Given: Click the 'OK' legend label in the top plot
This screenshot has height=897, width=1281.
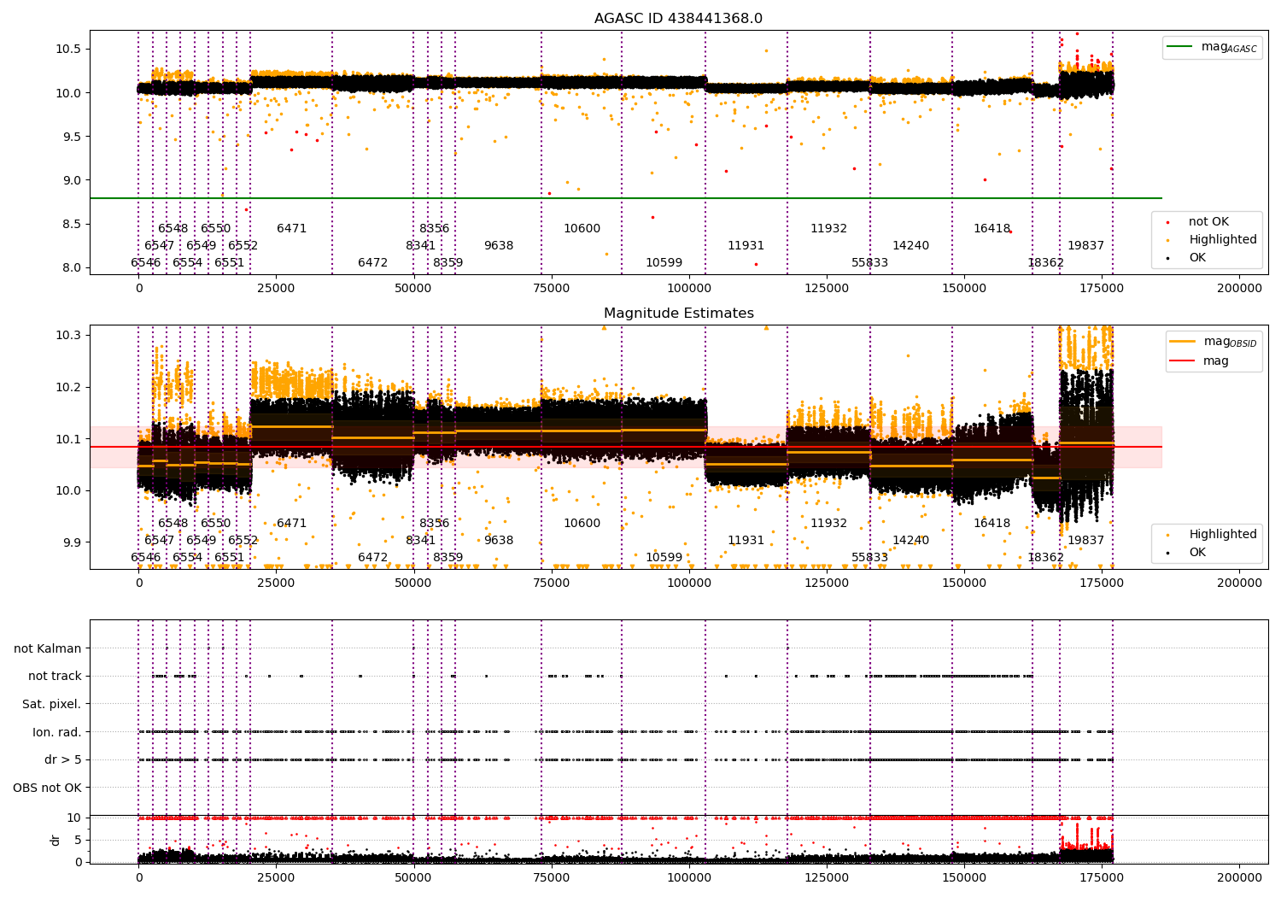Looking at the screenshot, I should coord(1197,257).
